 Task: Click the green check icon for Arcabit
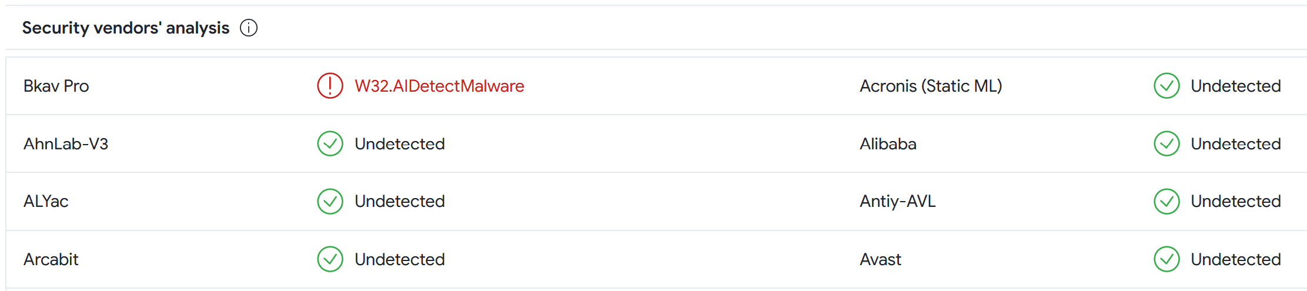(x=330, y=259)
